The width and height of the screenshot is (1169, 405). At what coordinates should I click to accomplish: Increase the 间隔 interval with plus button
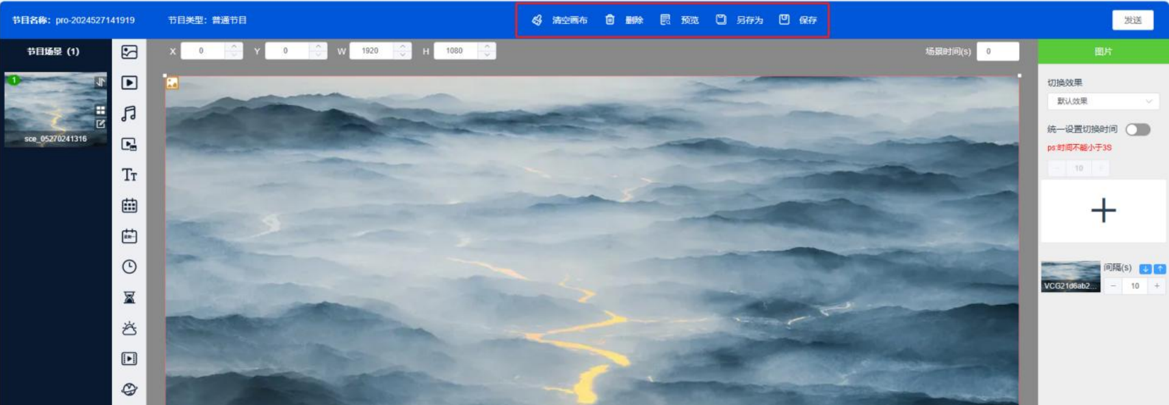pos(1157,286)
